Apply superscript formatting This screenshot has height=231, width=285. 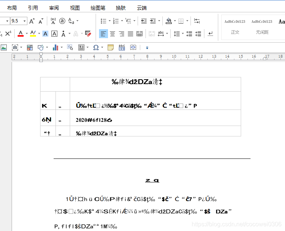pyautogui.click(x=8, y=34)
